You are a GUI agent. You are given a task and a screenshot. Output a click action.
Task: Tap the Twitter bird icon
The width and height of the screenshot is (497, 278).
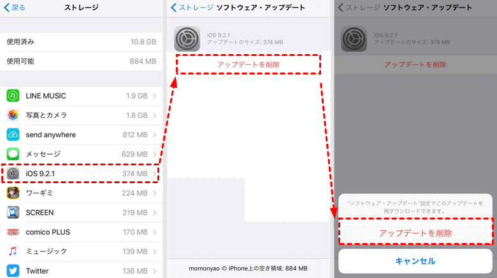[x=13, y=271]
